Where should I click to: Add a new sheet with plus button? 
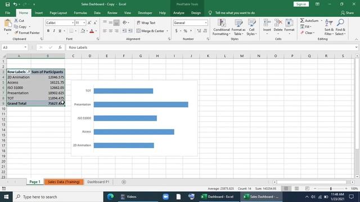tap(124, 182)
